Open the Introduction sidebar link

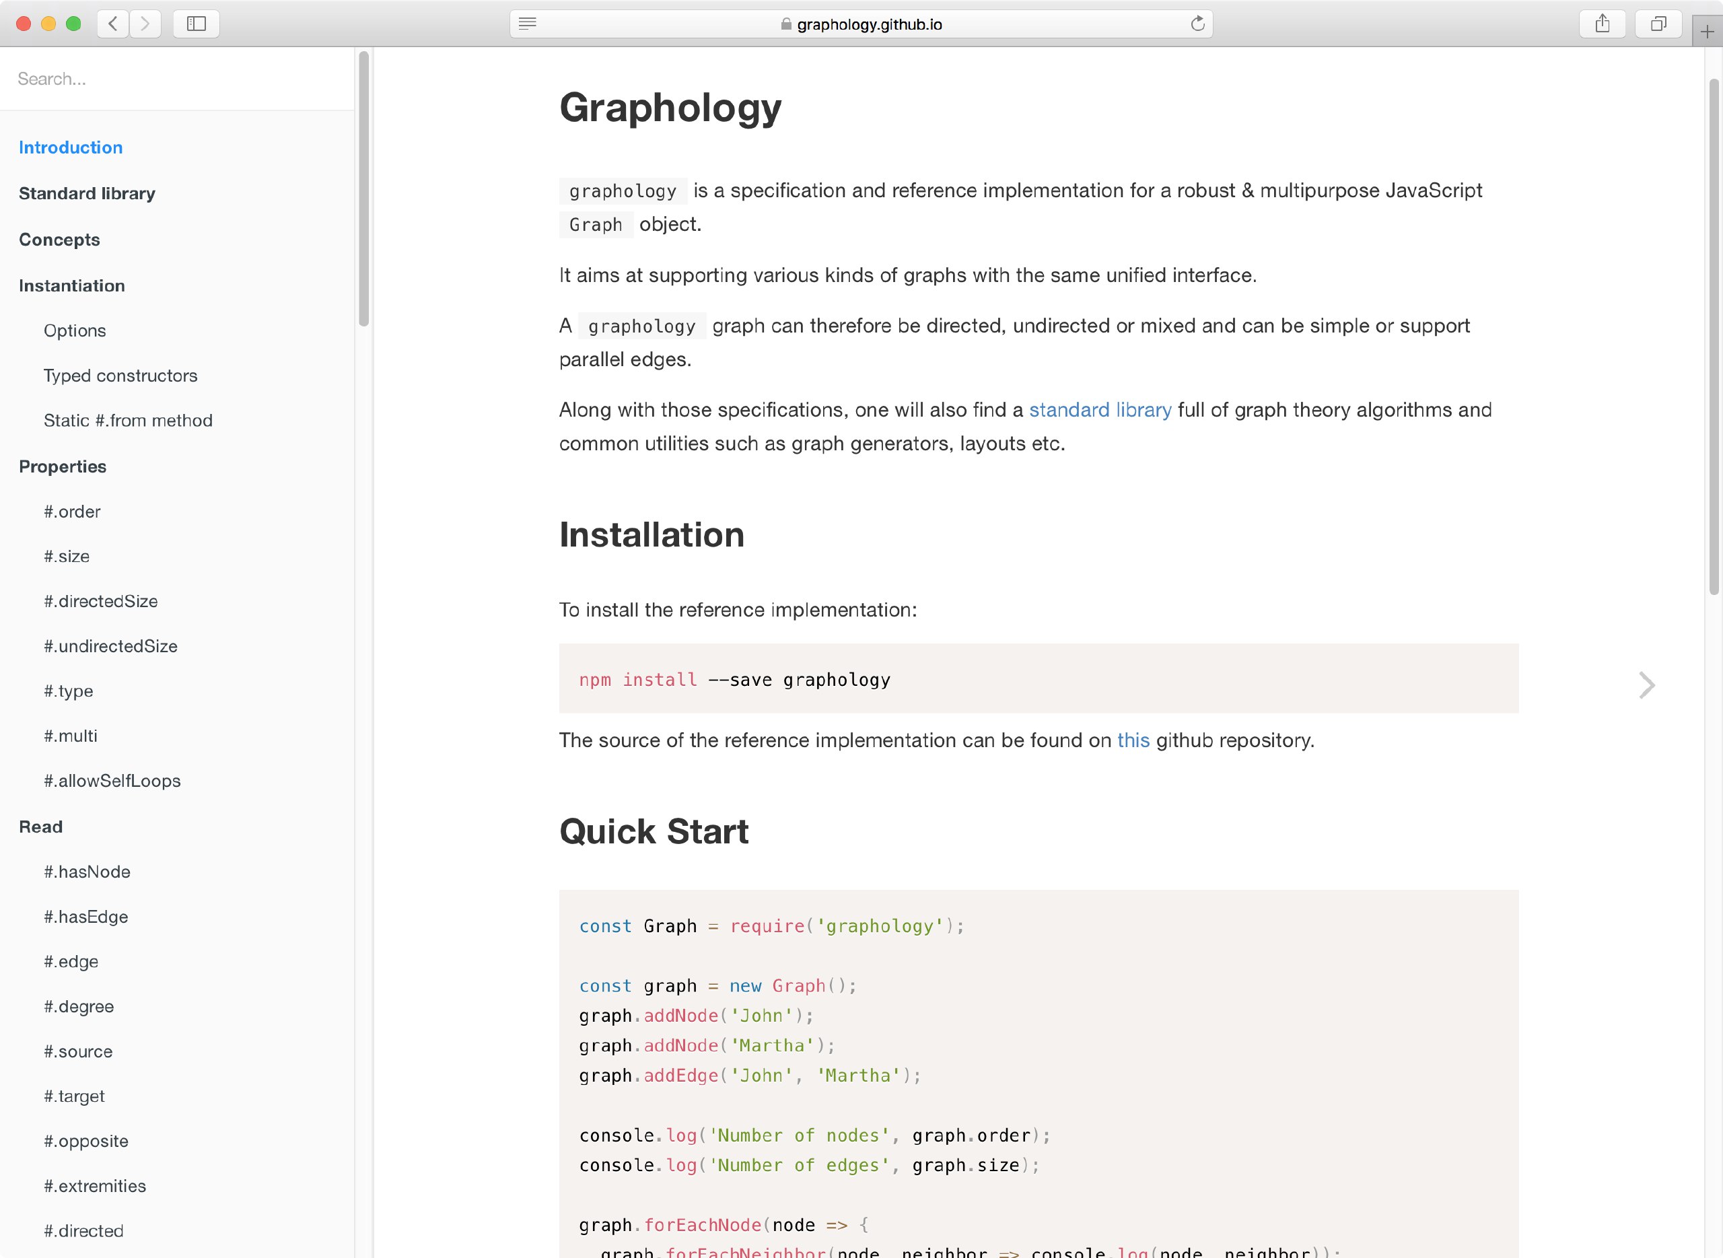click(x=71, y=147)
